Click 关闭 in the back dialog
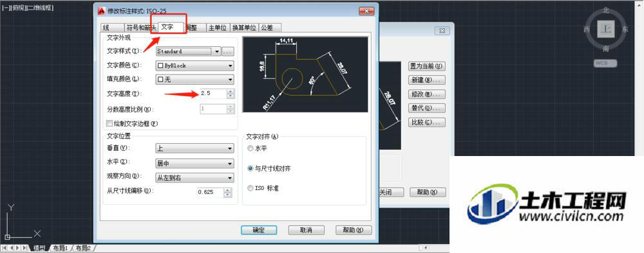 (x=391, y=192)
